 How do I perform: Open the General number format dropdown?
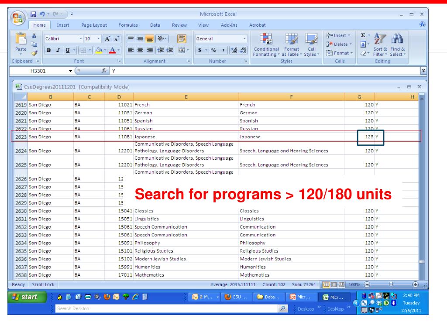click(244, 38)
